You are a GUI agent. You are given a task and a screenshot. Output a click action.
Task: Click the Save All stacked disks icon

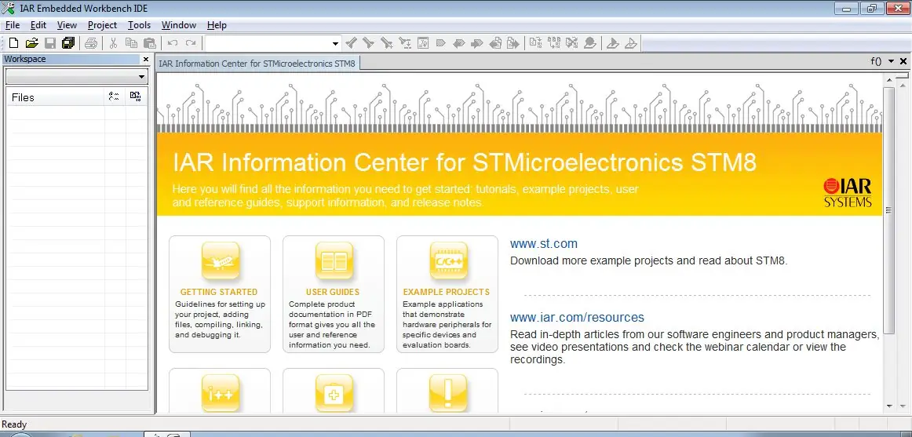click(68, 43)
